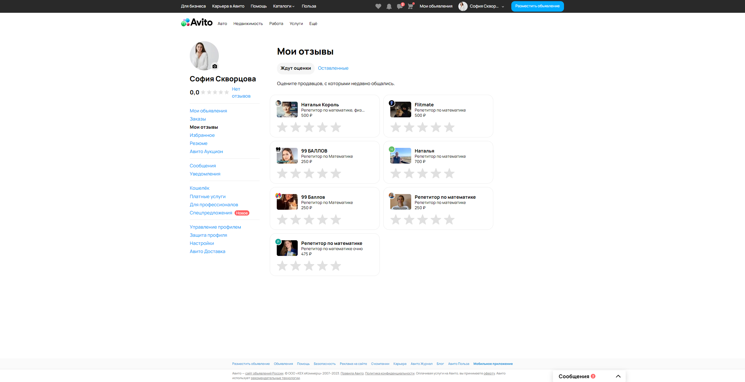Viewport: 745px width, 382px height.
Task: Give Flitmate a one-star rating
Action: coord(395,127)
